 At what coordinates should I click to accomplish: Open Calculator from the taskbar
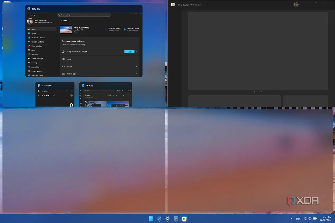click(x=176, y=219)
